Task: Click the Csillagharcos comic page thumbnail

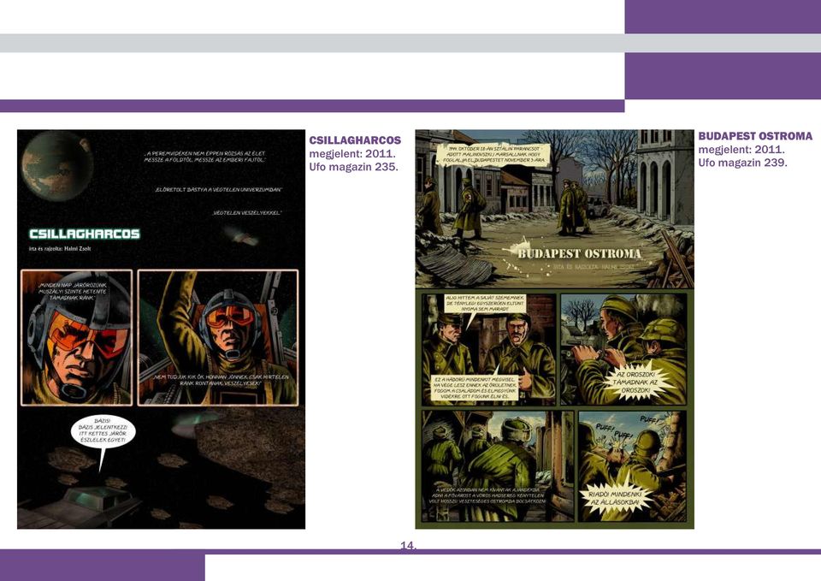Action: click(x=162, y=329)
